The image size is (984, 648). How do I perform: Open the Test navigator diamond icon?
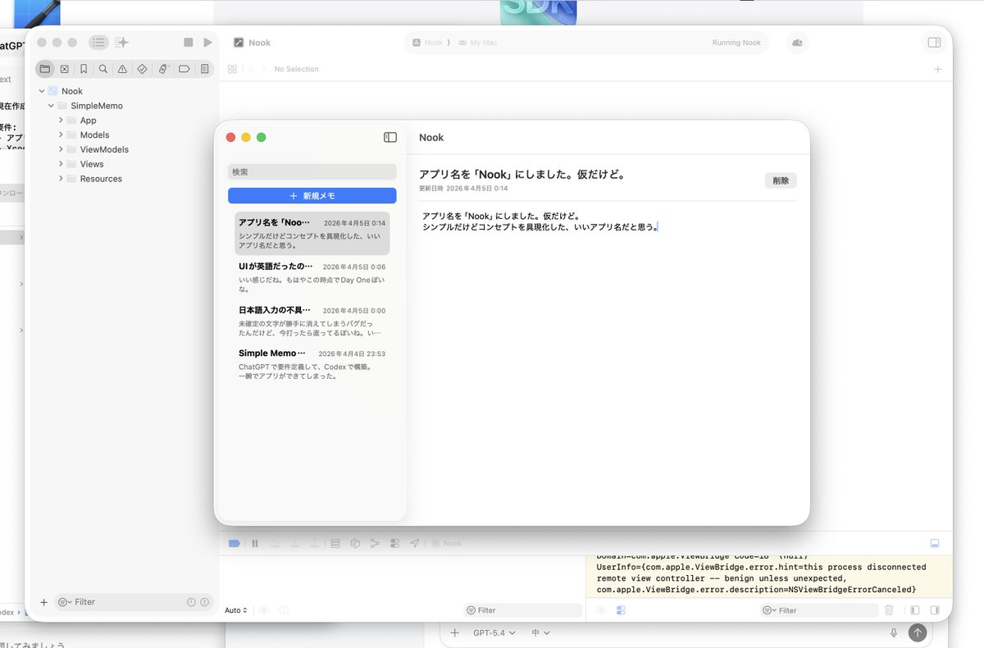point(142,69)
